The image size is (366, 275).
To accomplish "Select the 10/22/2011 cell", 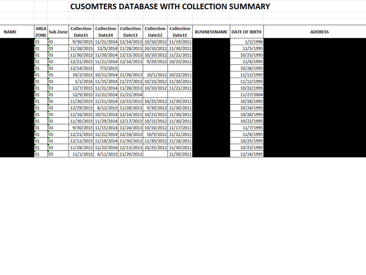I will 180,75.
